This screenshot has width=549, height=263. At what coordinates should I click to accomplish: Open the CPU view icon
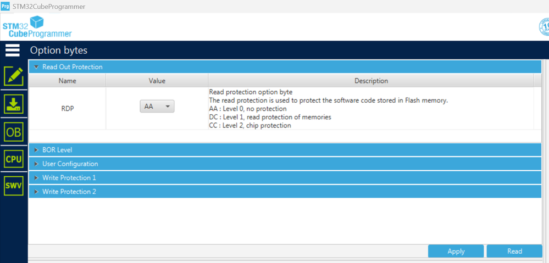(14, 159)
